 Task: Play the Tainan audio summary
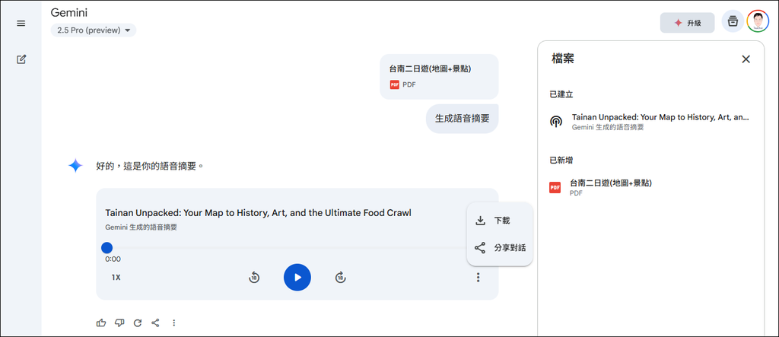[x=297, y=278]
